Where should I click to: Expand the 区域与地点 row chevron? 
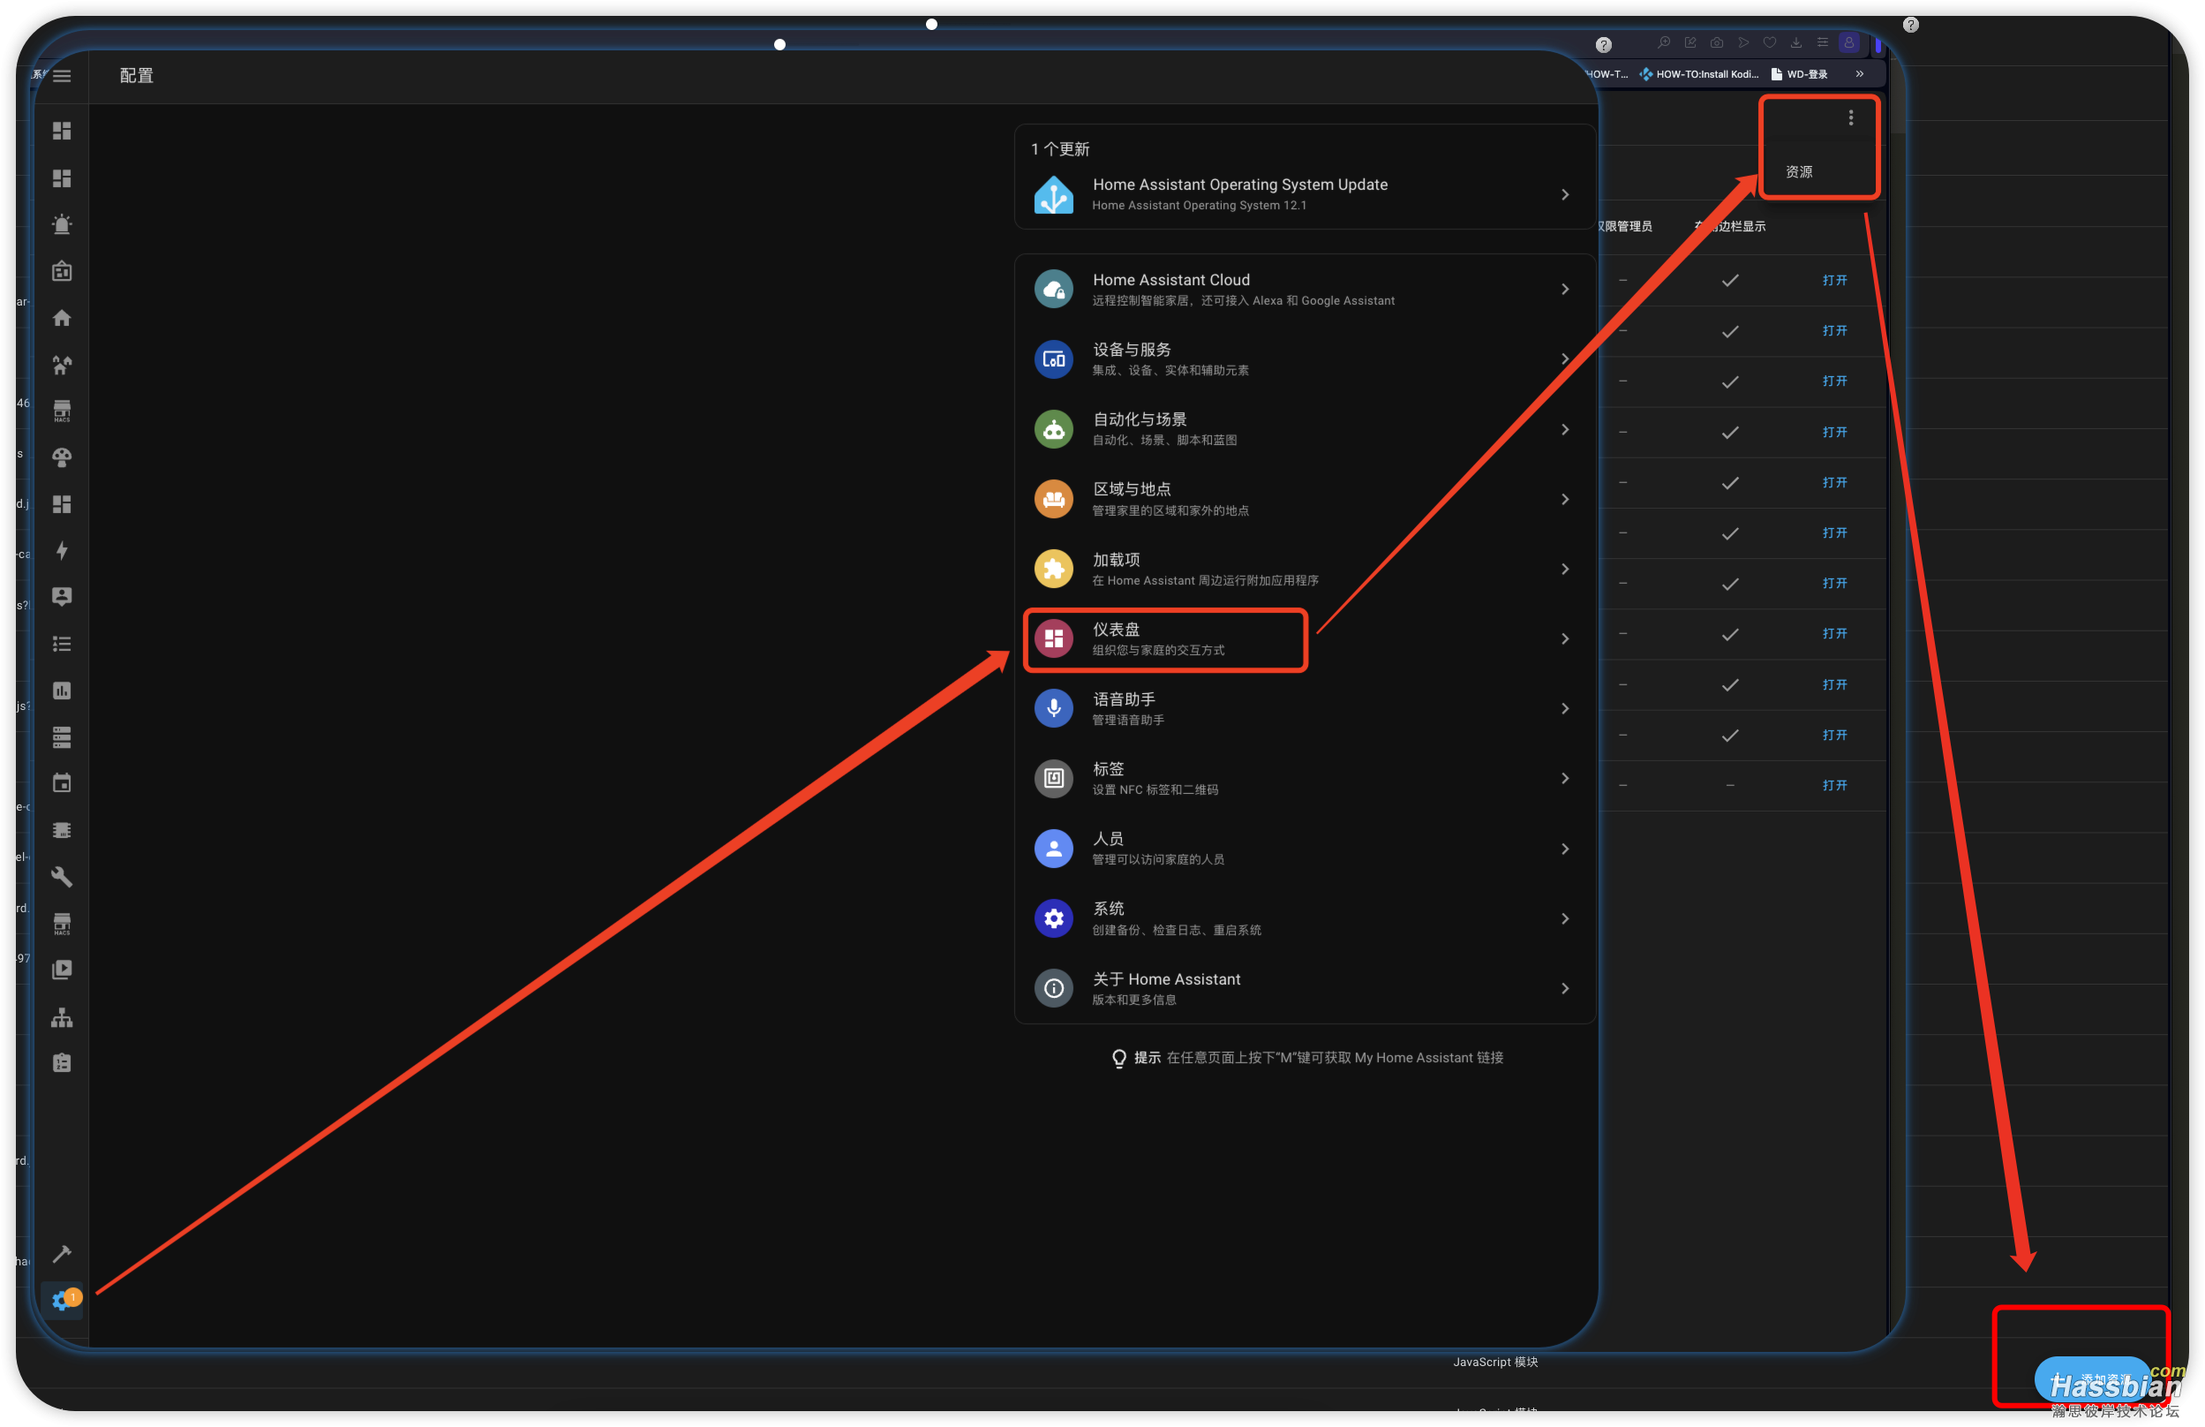tap(1565, 500)
